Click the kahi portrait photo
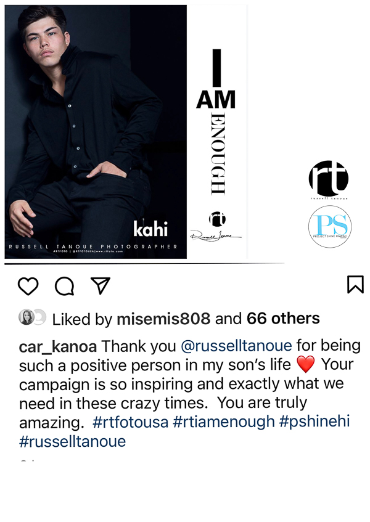This screenshot has width=370, height=522. [x=96, y=131]
